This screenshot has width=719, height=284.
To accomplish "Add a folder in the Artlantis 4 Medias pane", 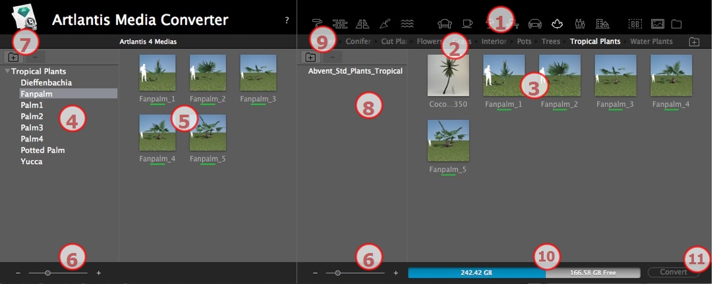I will tap(13, 57).
